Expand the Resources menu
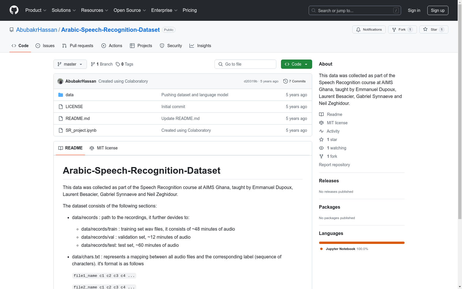The image size is (462, 289). (x=95, y=10)
